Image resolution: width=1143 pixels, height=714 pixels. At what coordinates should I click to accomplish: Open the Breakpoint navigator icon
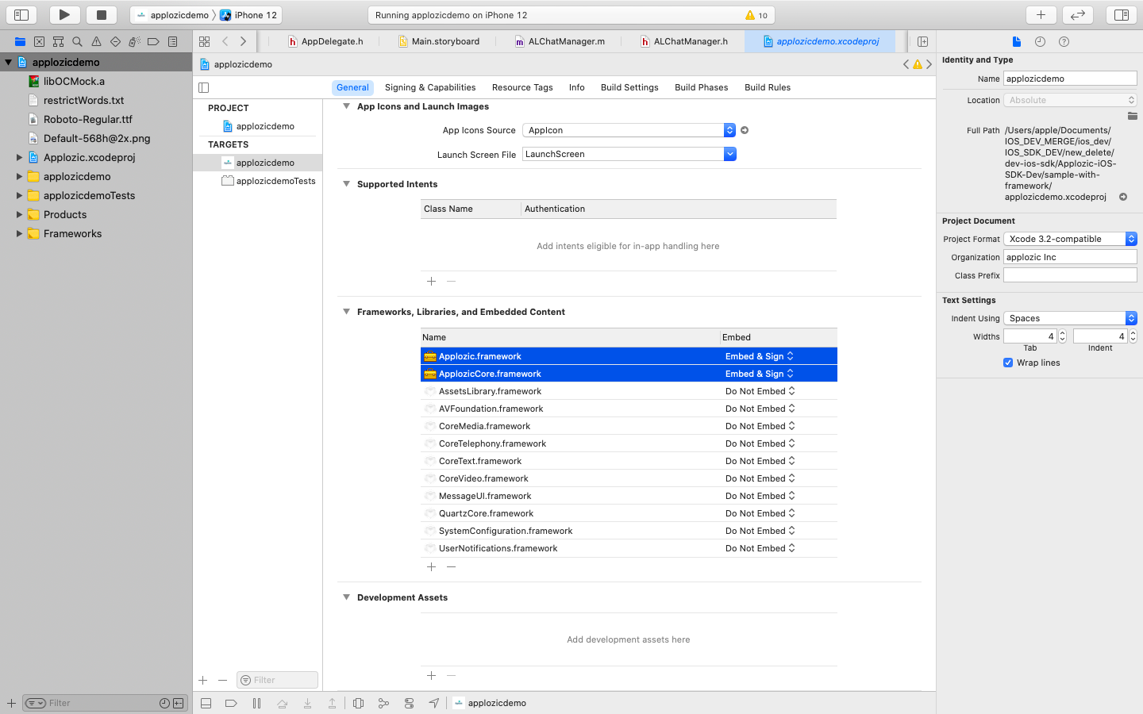click(153, 41)
